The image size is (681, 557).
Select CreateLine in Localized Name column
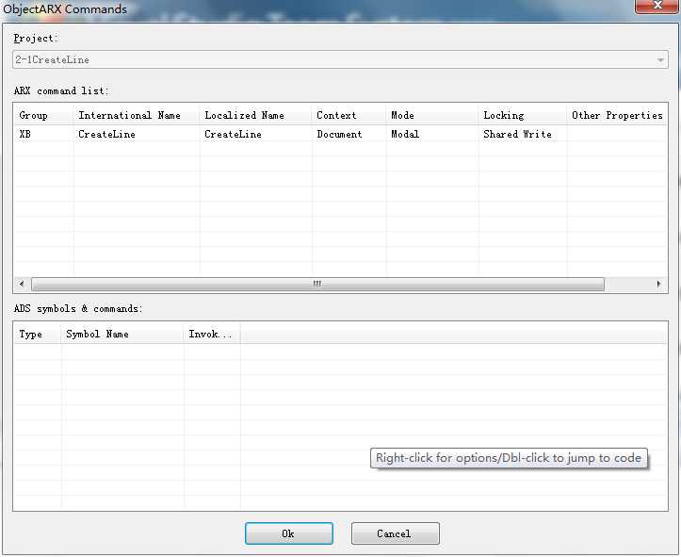click(234, 134)
